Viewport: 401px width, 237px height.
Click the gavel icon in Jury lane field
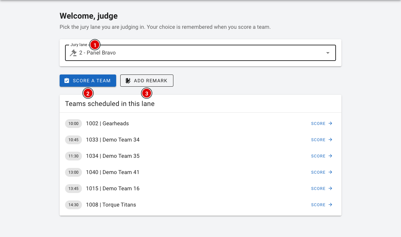click(x=73, y=53)
